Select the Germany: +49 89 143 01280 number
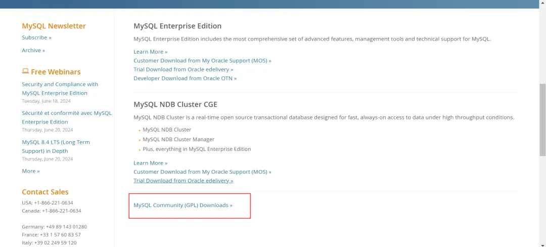 [x=54, y=226]
